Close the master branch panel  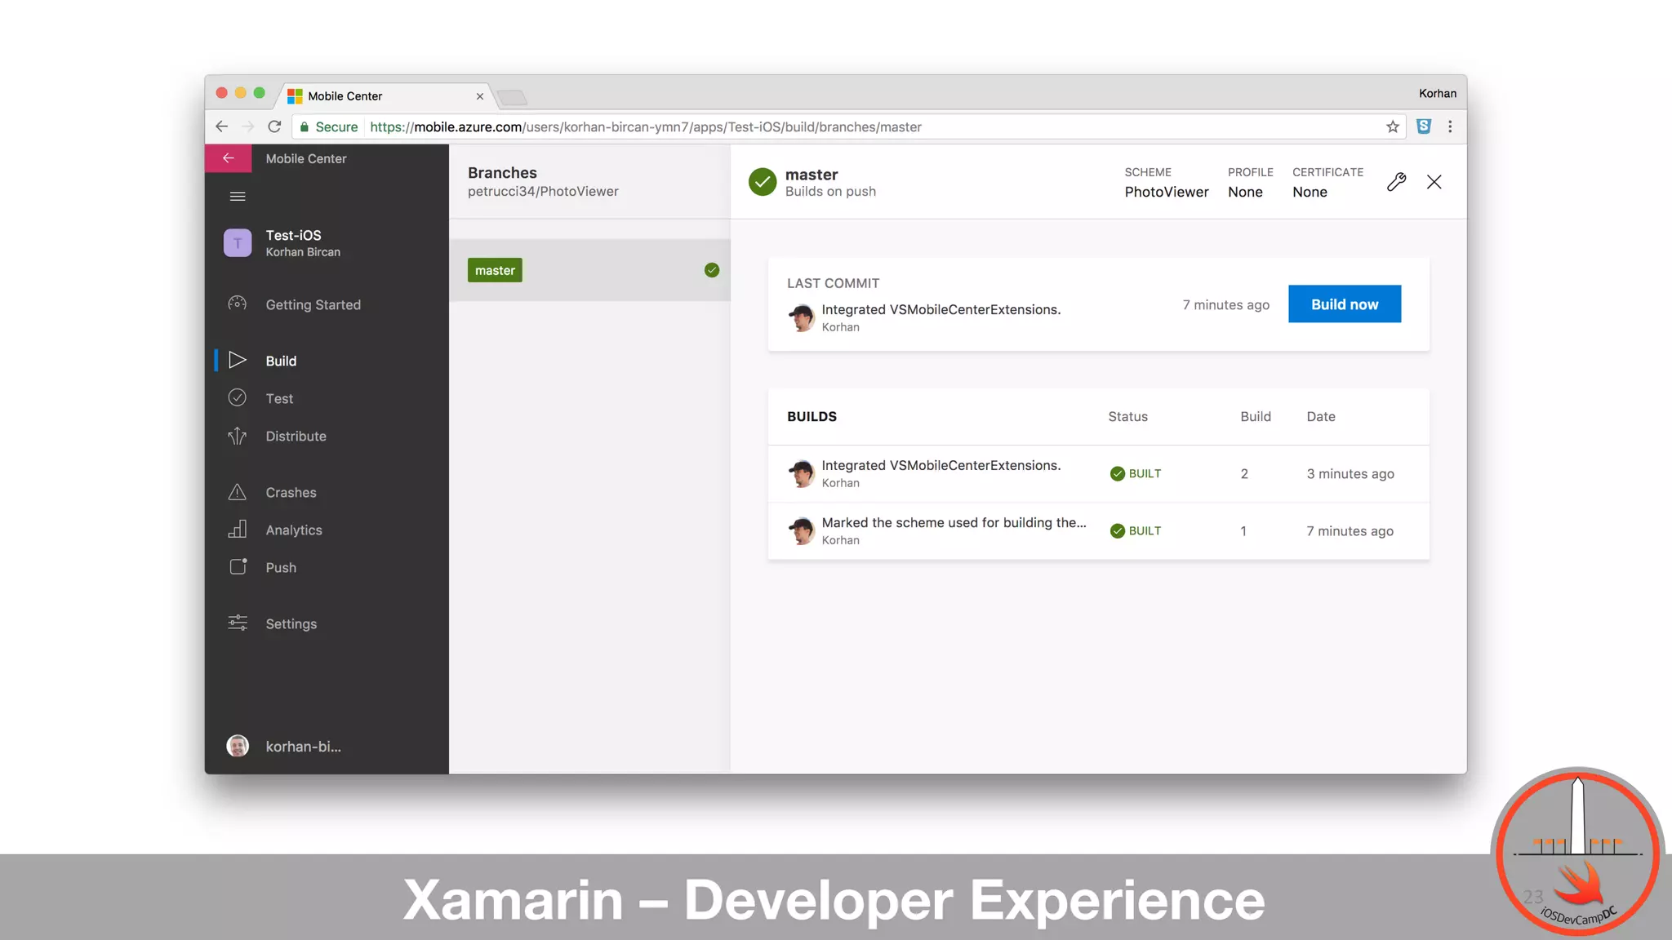click(x=1434, y=182)
